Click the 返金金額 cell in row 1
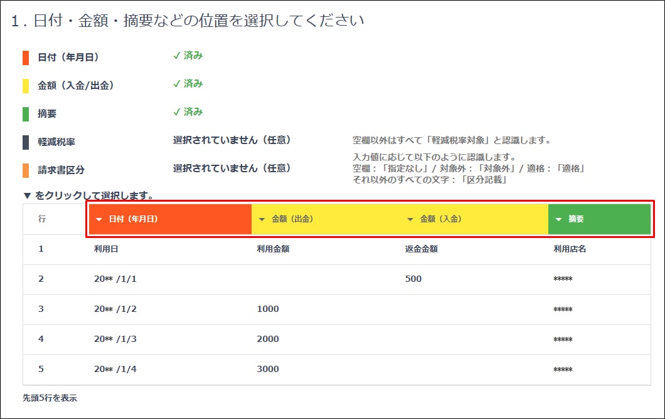Image resolution: width=665 pixels, height=419 pixels. (421, 249)
